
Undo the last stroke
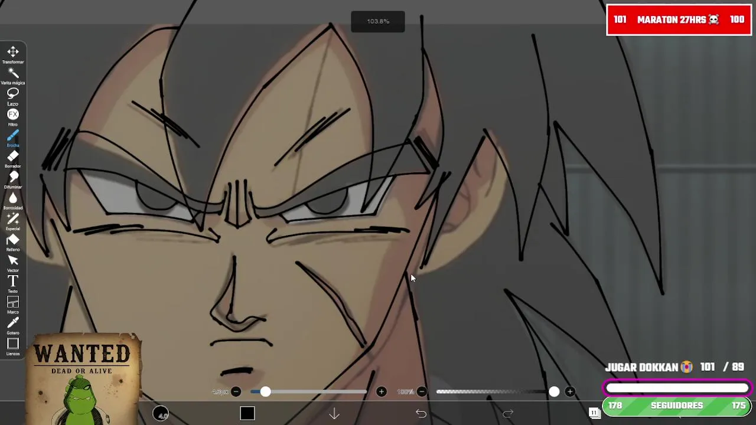point(421,414)
